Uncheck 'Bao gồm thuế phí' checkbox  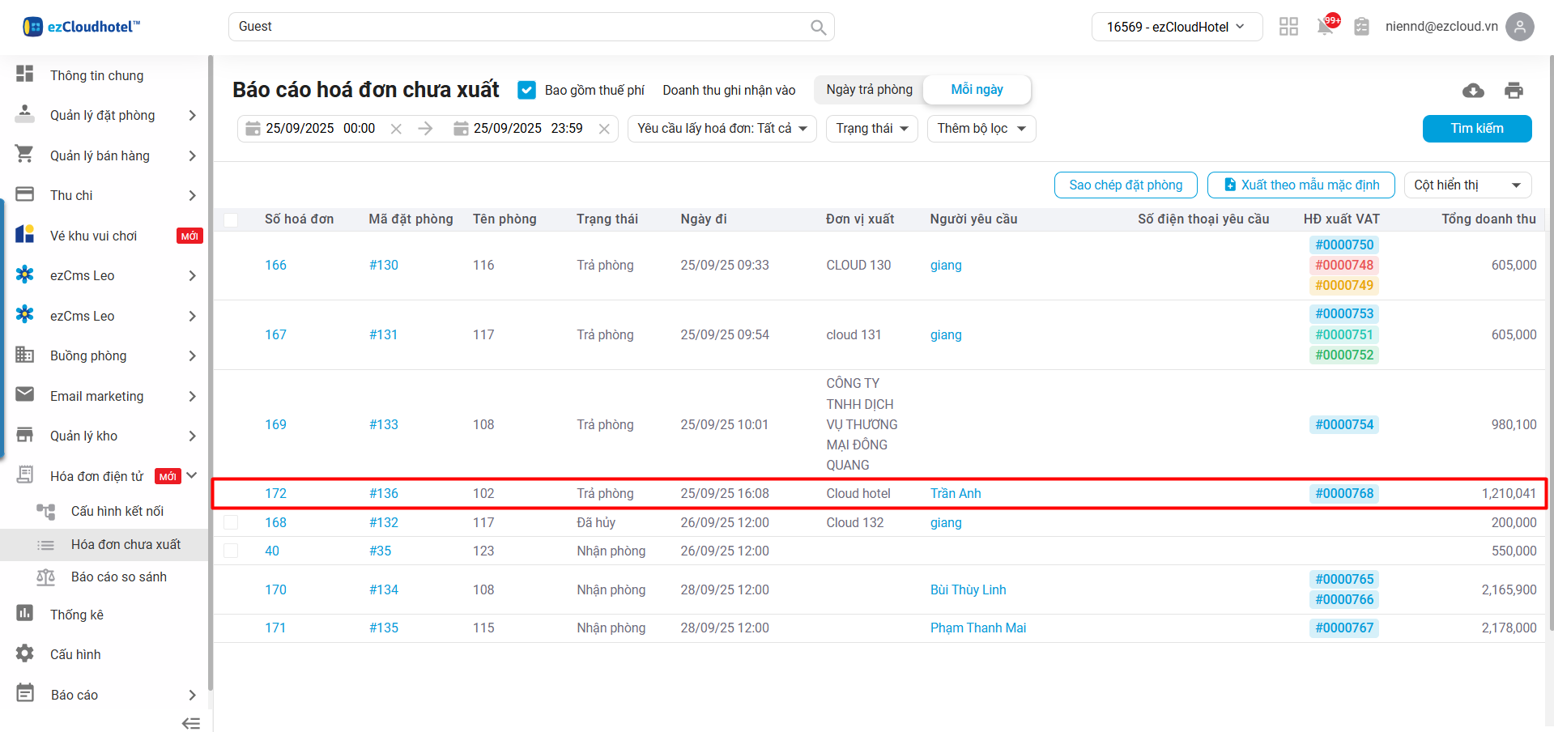pyautogui.click(x=527, y=90)
